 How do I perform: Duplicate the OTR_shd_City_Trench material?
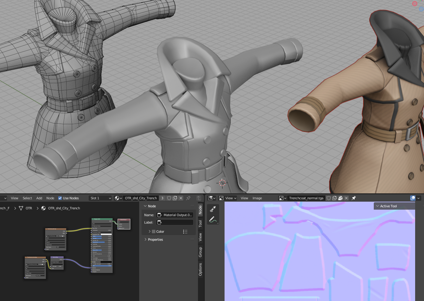click(175, 198)
